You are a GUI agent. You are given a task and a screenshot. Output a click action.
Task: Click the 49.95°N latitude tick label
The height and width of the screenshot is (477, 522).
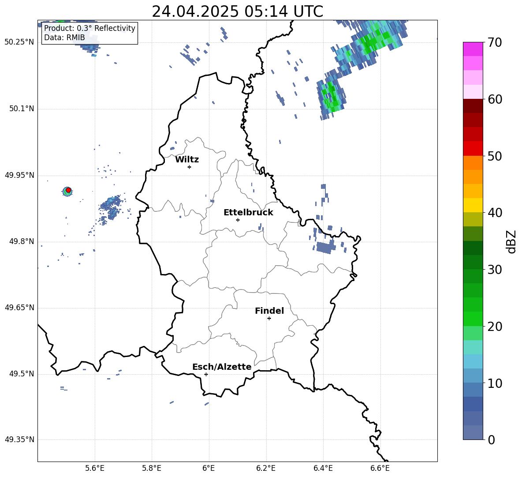[x=19, y=175]
